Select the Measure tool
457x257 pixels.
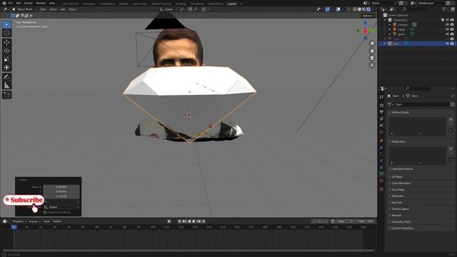6,86
